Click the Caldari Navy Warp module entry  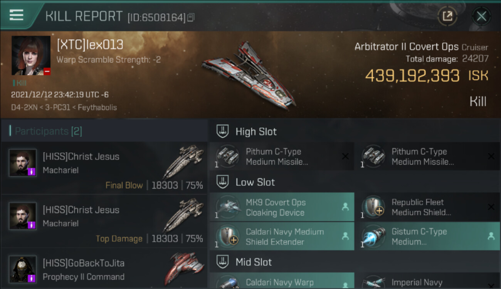pyautogui.click(x=282, y=281)
